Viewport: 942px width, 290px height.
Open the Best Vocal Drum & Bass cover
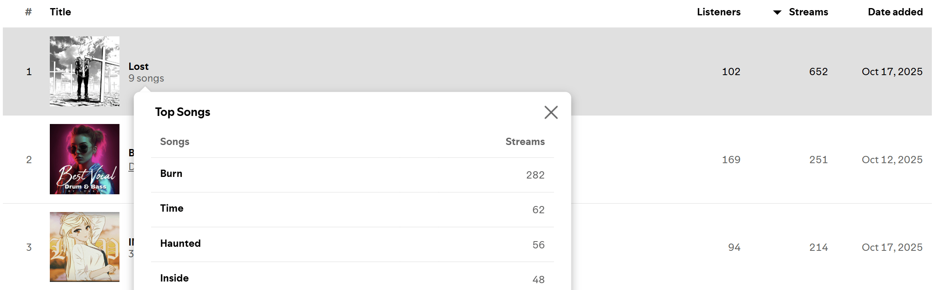coord(85,159)
